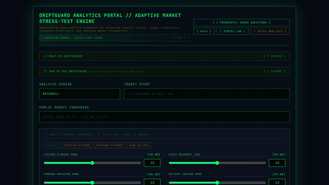Reset the input sliders
The image size is (329, 185).
[x=51, y=145]
